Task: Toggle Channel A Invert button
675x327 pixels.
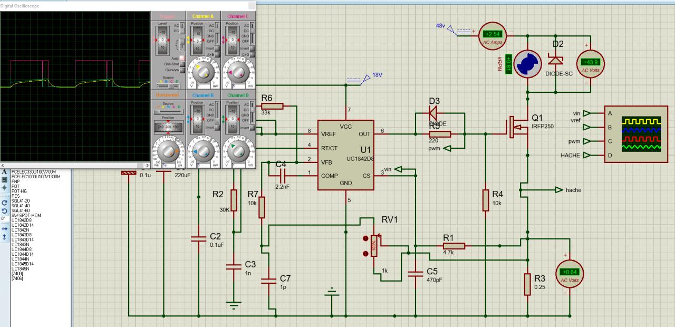Action: (x=217, y=49)
